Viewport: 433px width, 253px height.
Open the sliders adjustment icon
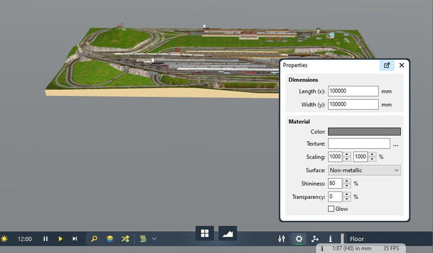coord(282,239)
